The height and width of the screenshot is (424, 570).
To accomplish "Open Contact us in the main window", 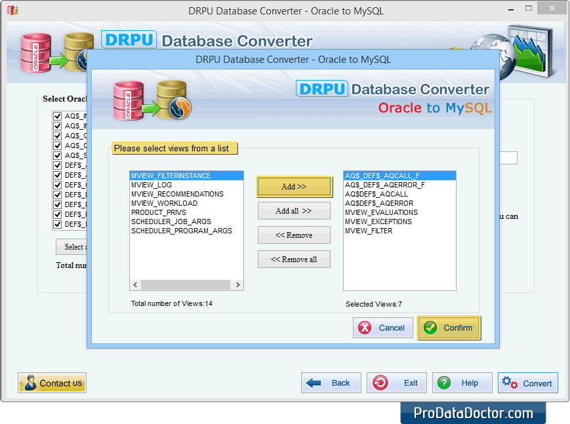I will [x=52, y=383].
